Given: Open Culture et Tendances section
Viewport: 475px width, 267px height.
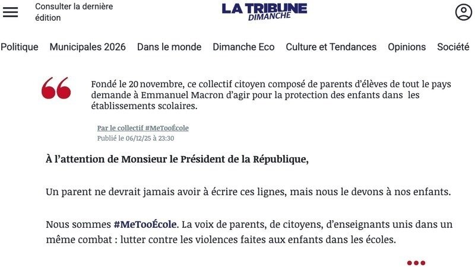Looking at the screenshot, I should click(331, 47).
